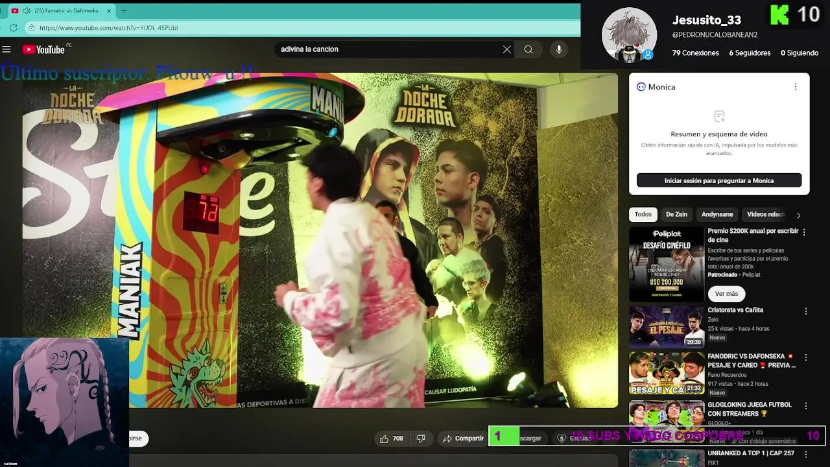Select the Videos relacionados filter chip

pos(766,214)
